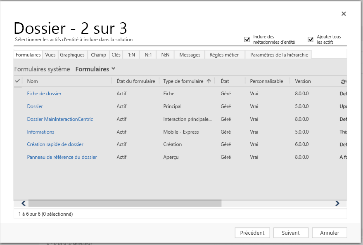Viewport: 363px width, 245px height.
Task: Refresh the forms list using refresh icon
Action: pos(343,81)
